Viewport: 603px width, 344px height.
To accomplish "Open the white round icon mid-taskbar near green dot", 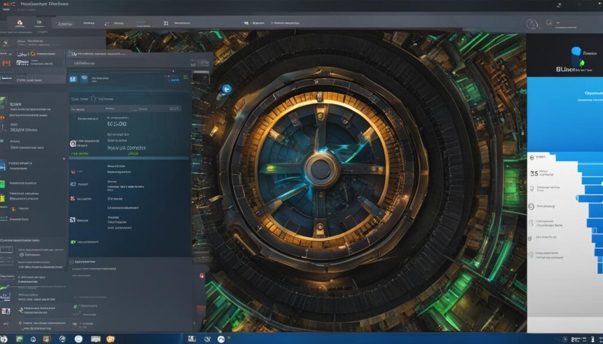I will tap(221, 339).
